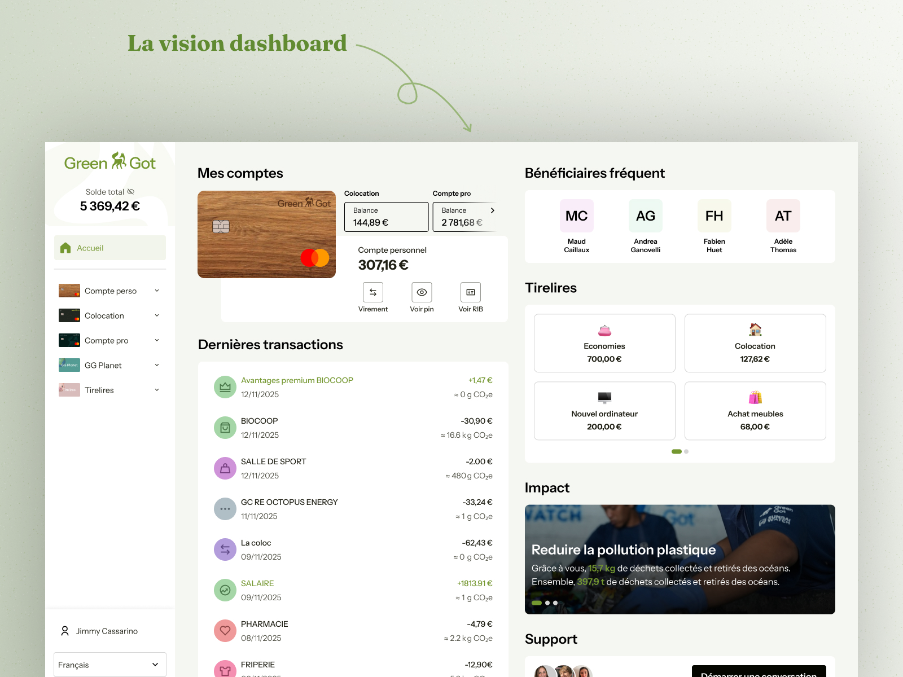This screenshot has width=903, height=677.
Task: Click the 307,16 € personal account balance
Action: point(383,265)
